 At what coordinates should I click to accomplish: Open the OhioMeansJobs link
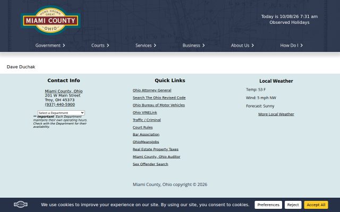(146, 142)
